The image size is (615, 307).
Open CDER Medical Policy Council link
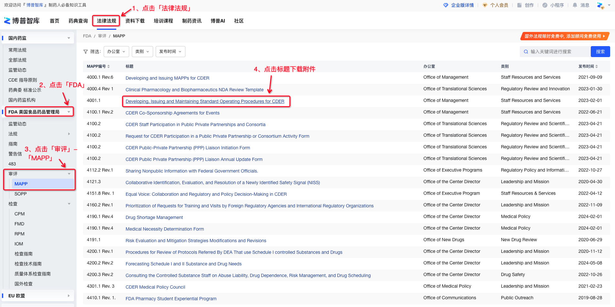point(155,287)
